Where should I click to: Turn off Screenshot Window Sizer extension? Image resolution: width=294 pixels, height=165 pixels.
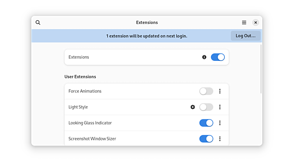pyautogui.click(x=206, y=138)
